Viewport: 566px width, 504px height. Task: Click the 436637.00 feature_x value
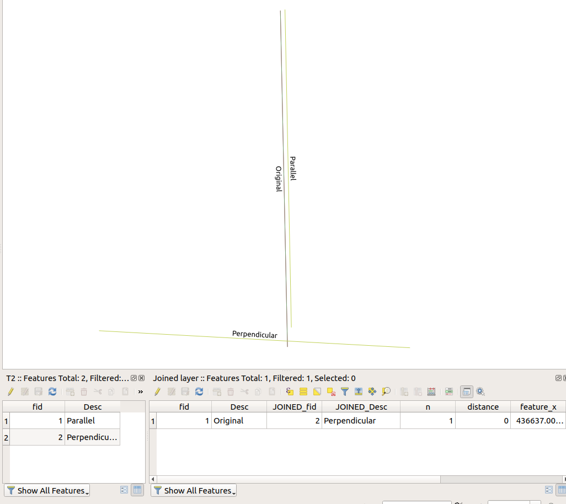538,421
